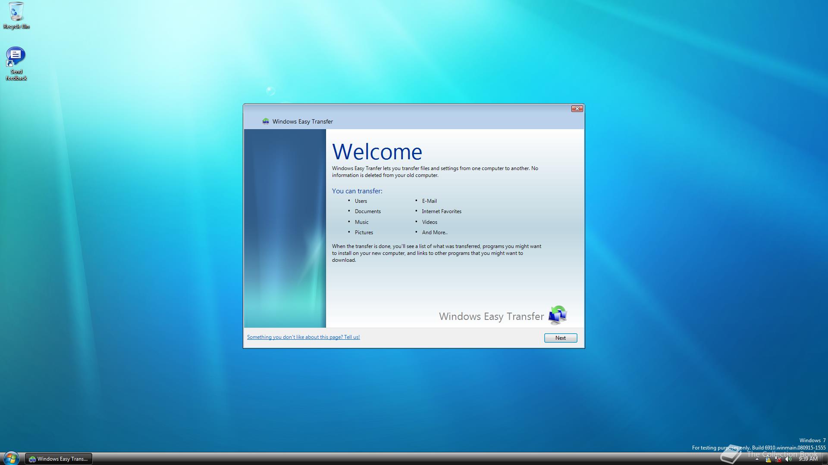The width and height of the screenshot is (828, 465).
Task: Click the 'Users' bullet item
Action: 361,201
